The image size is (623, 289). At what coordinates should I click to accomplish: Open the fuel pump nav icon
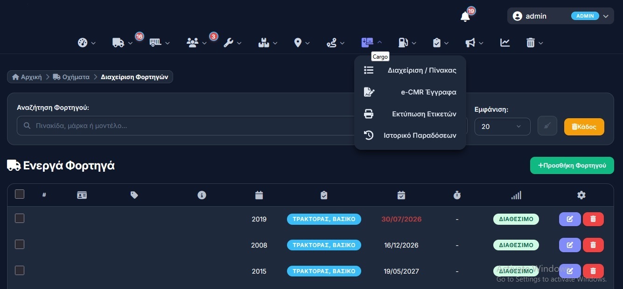[403, 43]
